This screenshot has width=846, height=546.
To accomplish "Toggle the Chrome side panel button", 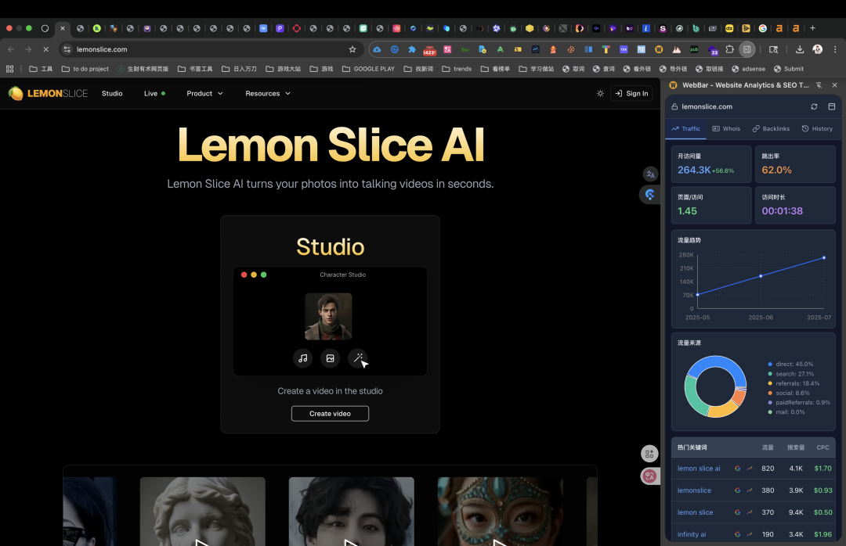I will (x=747, y=49).
